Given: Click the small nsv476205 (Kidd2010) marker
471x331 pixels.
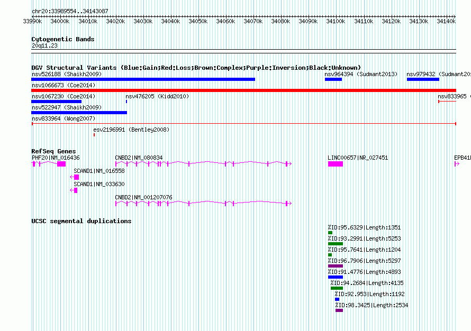Looking at the screenshot, I should 126,102.
